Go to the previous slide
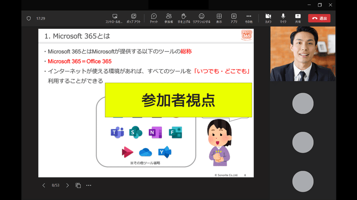Screen dimensions: 357x200 tap(44, 185)
